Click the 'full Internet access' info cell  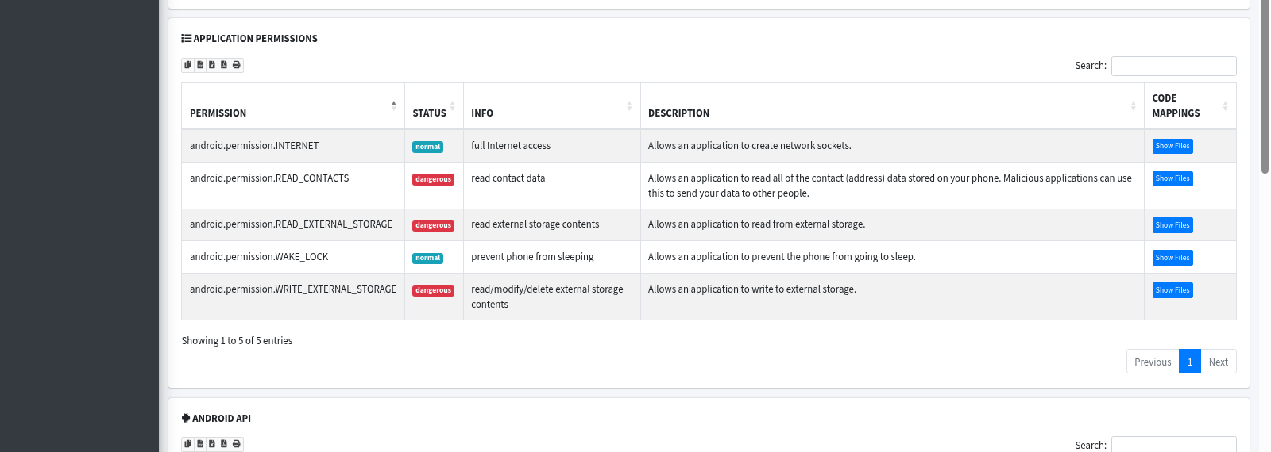click(x=552, y=146)
